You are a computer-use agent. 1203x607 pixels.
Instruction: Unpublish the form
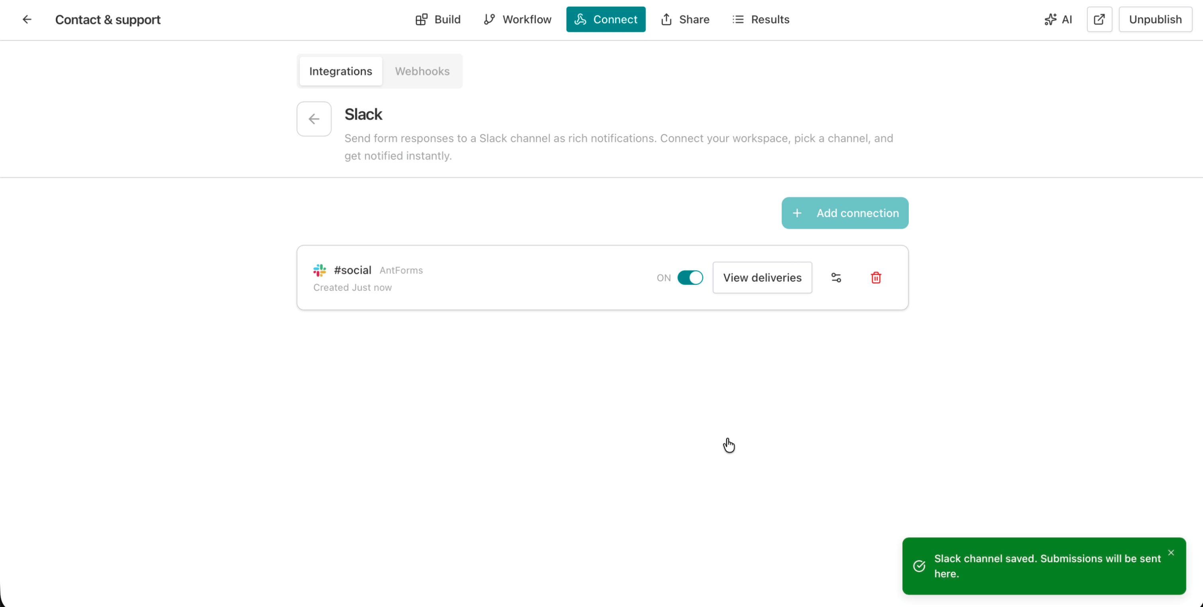pos(1155,19)
